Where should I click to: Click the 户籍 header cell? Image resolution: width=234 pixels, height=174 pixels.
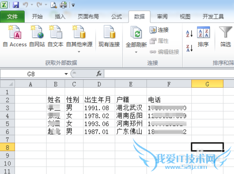coord(131,100)
